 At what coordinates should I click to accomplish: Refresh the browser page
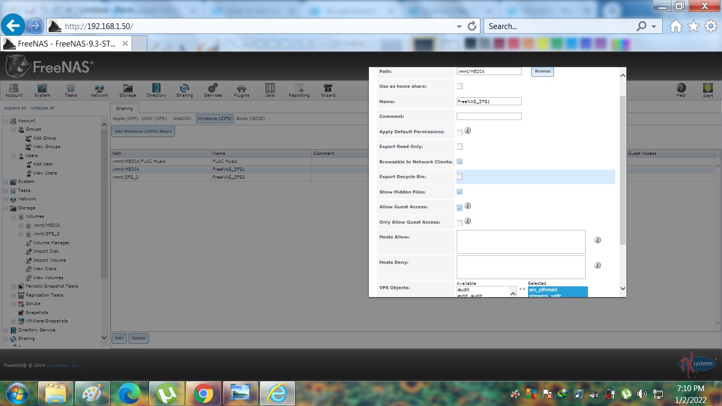473,26
